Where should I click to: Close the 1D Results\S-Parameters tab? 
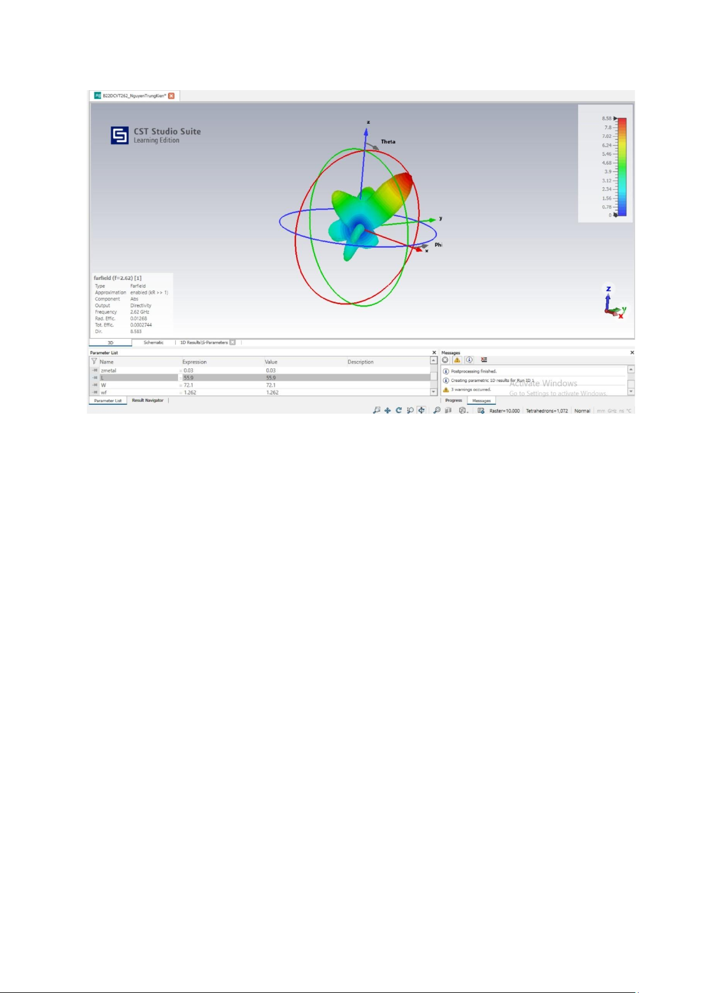coord(232,342)
